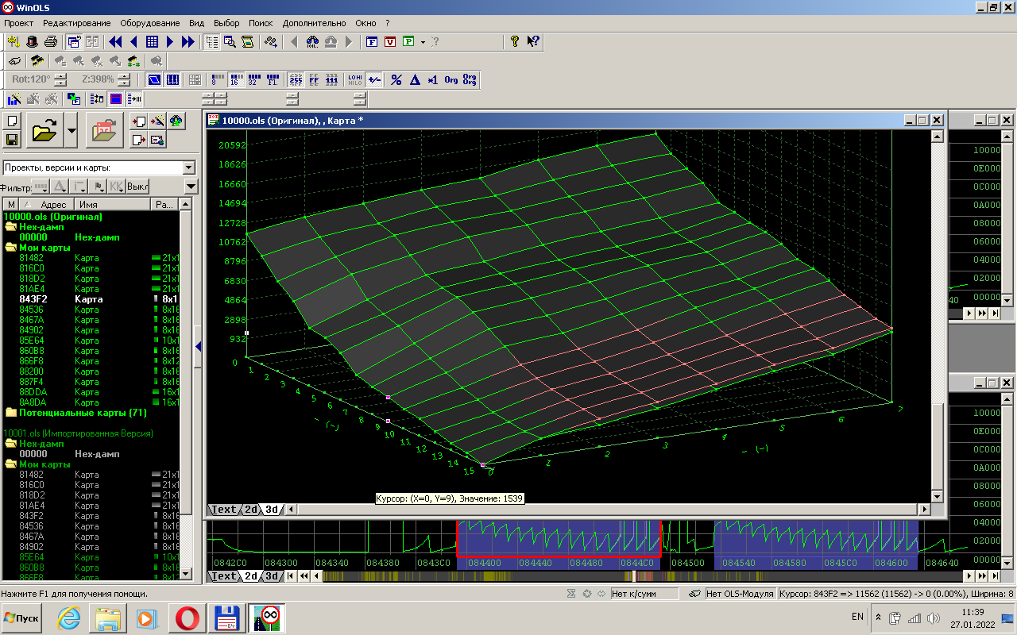Click the delta difference display icon
This screenshot has width=1017, height=635.
point(414,79)
